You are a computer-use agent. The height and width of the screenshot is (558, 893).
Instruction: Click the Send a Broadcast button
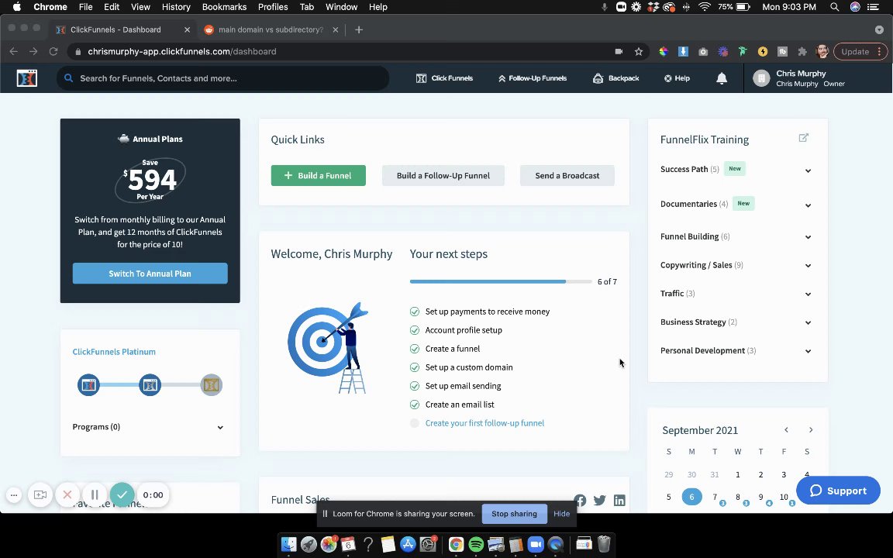[567, 175]
